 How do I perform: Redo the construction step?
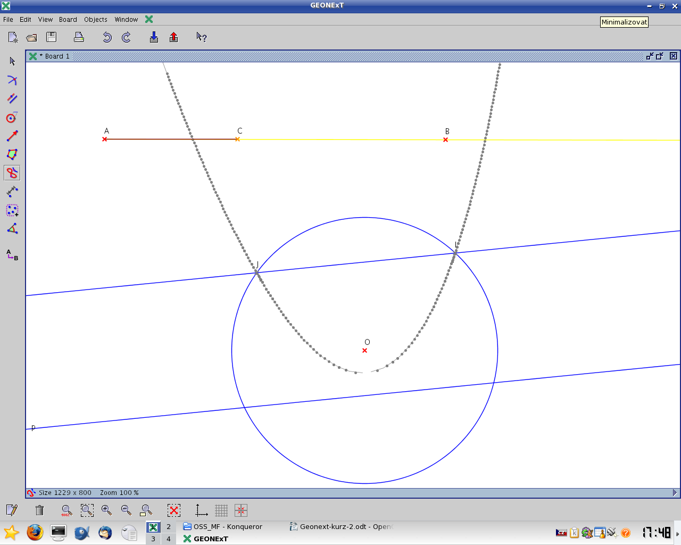126,37
